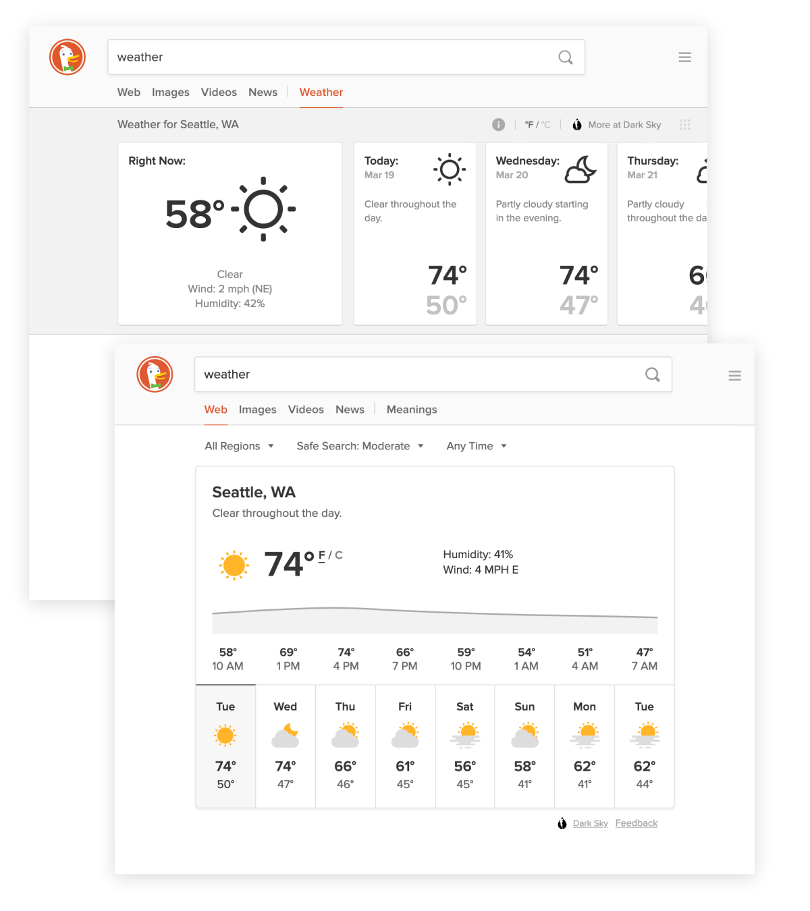Open the grid dots icon near Dark Sky
This screenshot has width=810, height=911.
[x=684, y=124]
